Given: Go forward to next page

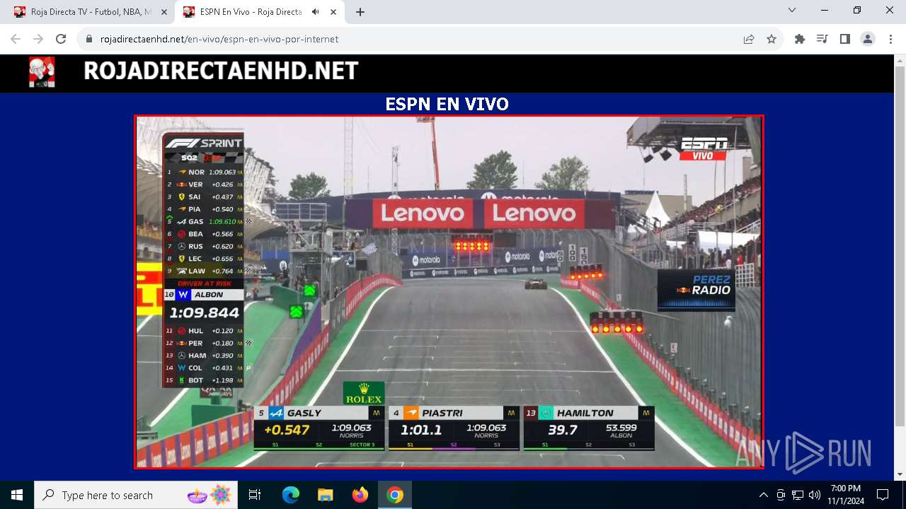Looking at the screenshot, I should [x=38, y=39].
